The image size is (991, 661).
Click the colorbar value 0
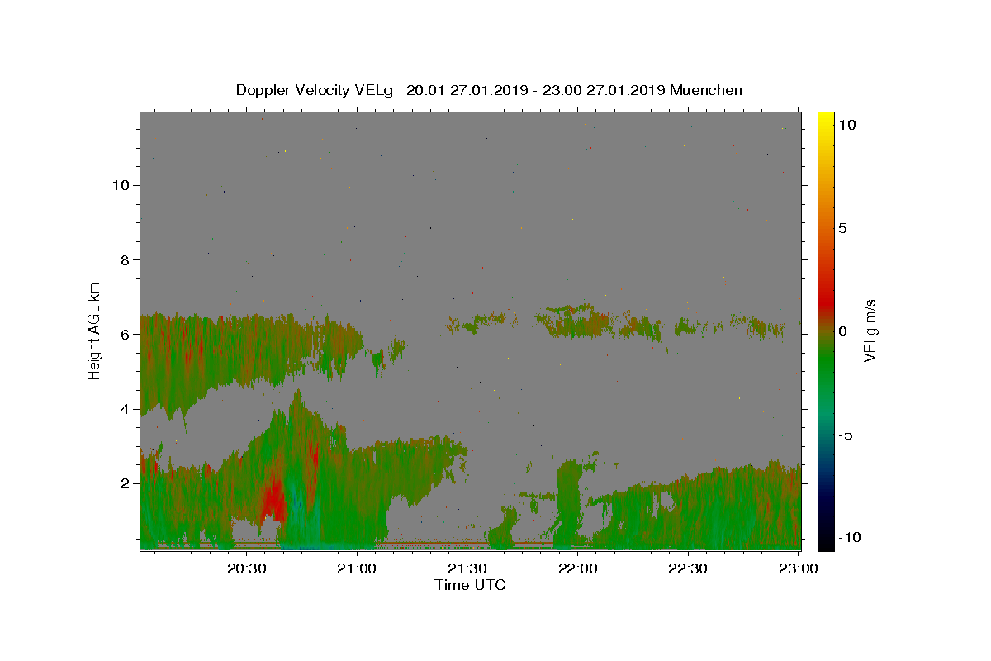coord(842,331)
